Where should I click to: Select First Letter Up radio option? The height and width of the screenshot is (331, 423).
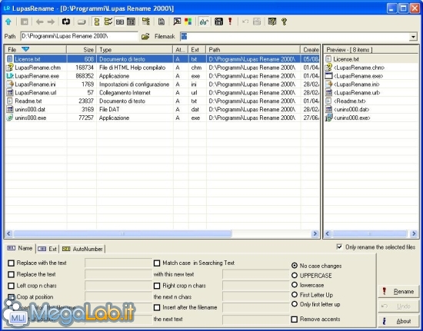[x=295, y=295]
